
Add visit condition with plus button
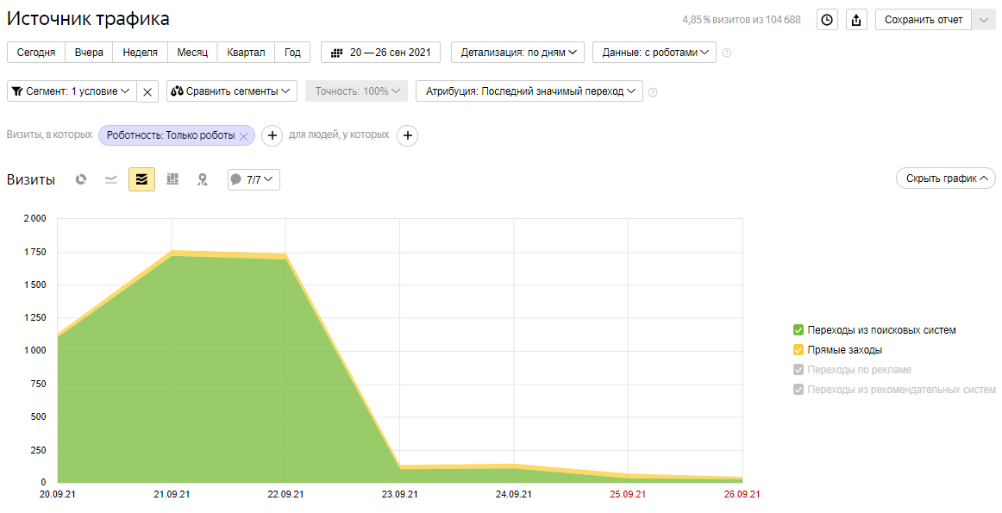(x=272, y=135)
